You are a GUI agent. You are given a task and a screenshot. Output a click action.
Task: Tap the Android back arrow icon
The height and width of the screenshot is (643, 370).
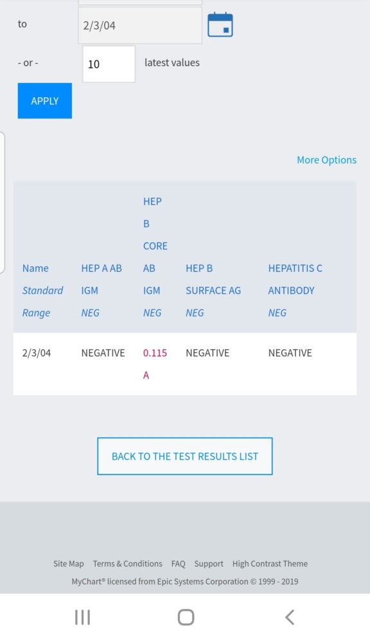coord(290,617)
